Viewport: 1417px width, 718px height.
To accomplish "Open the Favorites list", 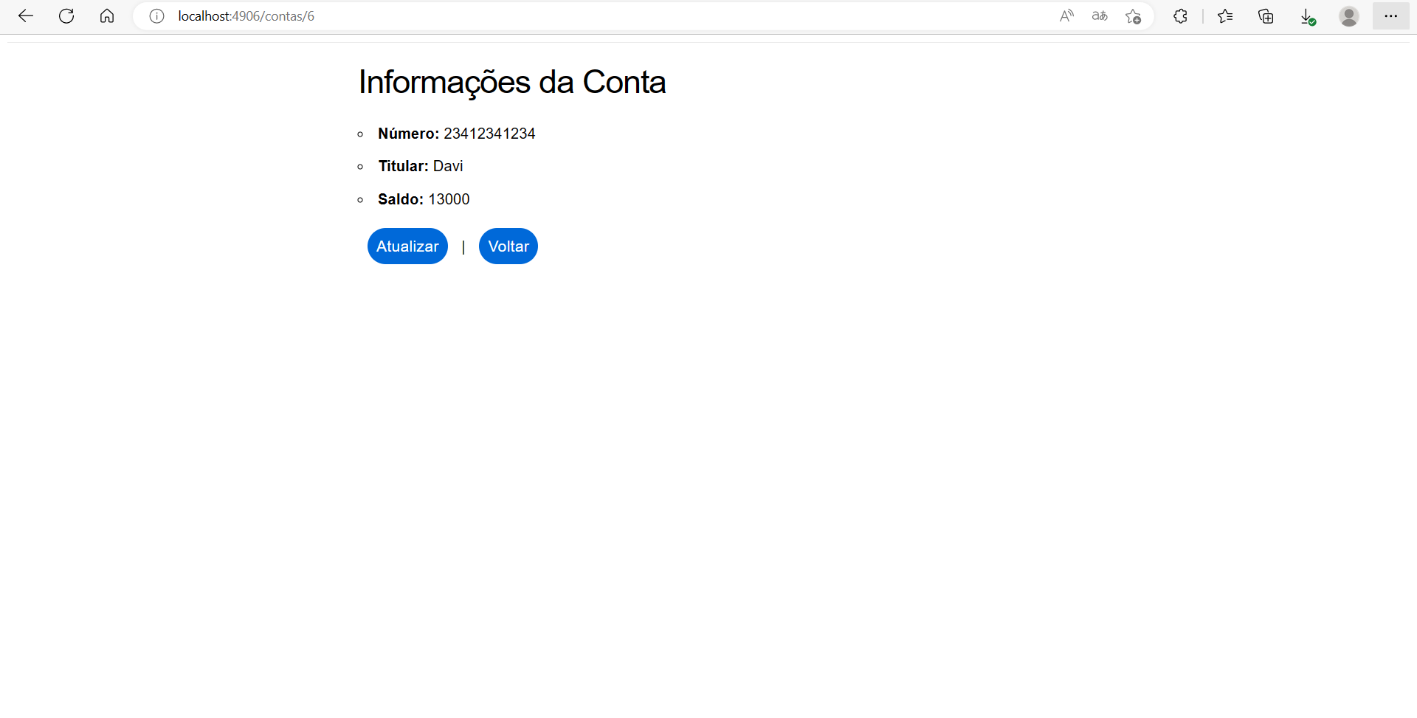I will point(1225,16).
